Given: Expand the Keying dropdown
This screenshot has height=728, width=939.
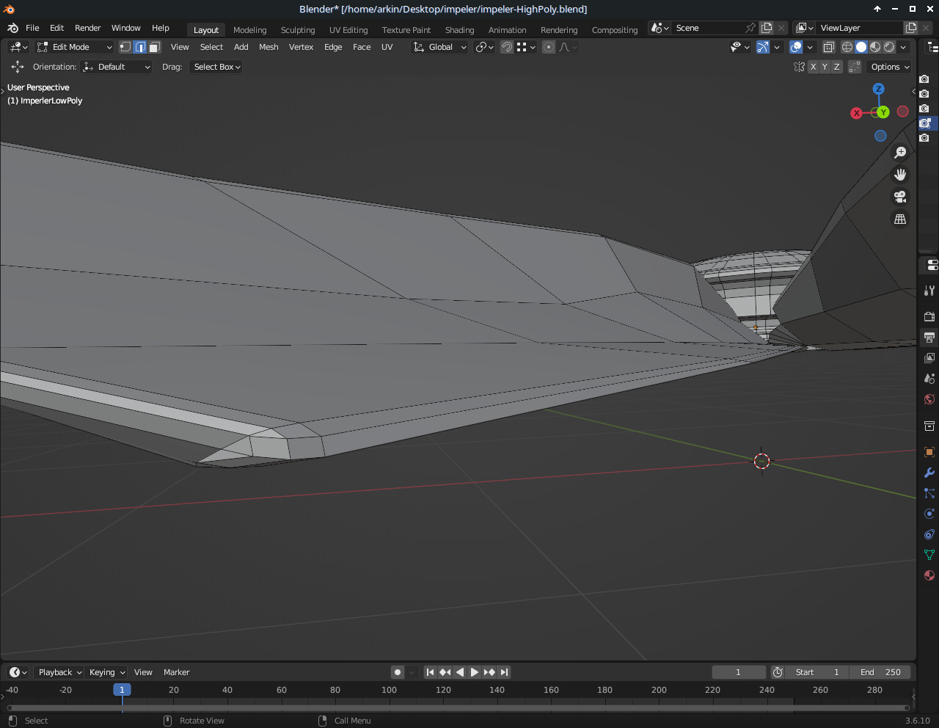Looking at the screenshot, I should (106, 672).
